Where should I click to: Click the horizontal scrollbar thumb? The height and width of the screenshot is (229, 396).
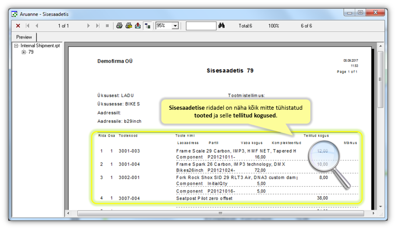pyautogui.click(x=221, y=213)
